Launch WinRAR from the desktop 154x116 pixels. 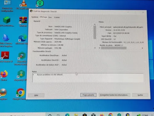pos(23,22)
